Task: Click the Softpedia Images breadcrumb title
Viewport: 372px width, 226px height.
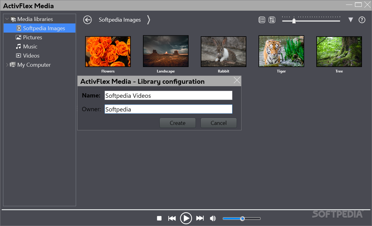Action: 120,20
